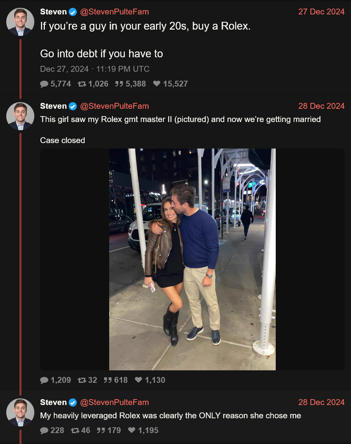
Task: Select the bottom tweet's author avatar
Action: coord(21,412)
